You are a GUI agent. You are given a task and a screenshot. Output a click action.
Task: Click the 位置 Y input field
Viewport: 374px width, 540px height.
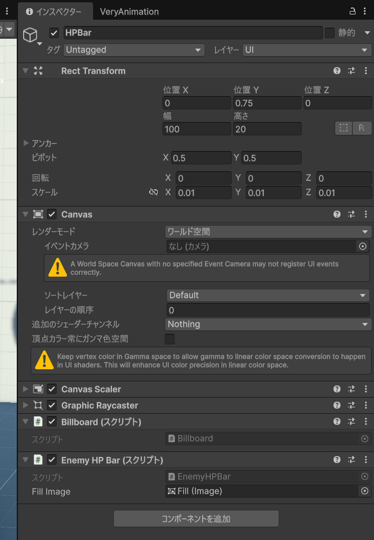[x=267, y=103]
